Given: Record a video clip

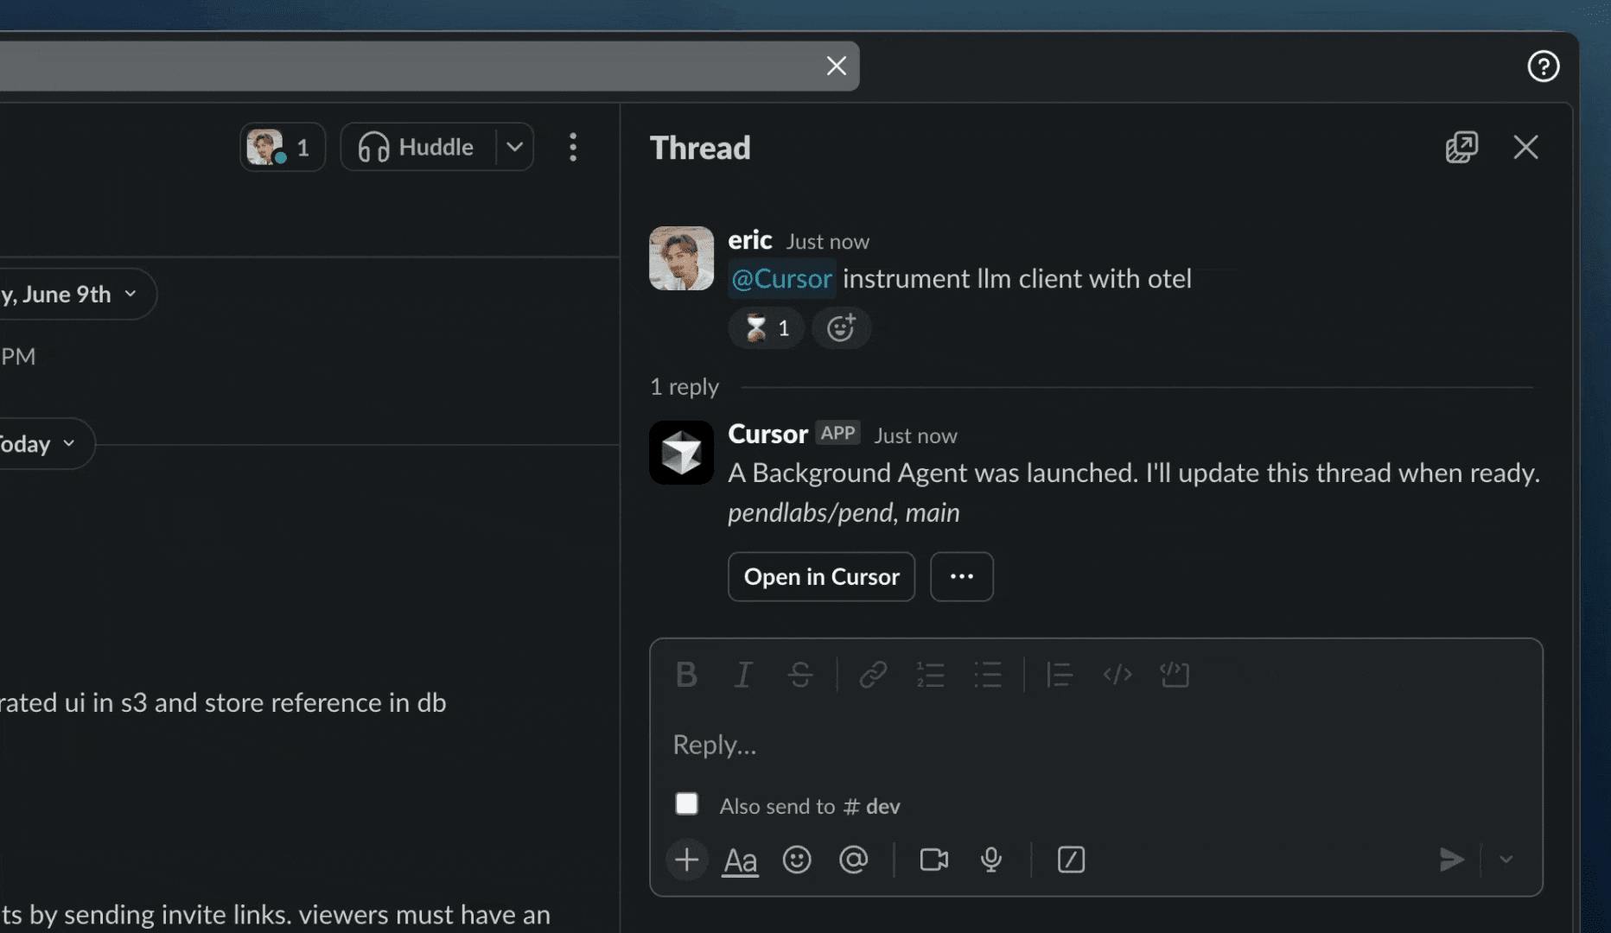Looking at the screenshot, I should (934, 860).
